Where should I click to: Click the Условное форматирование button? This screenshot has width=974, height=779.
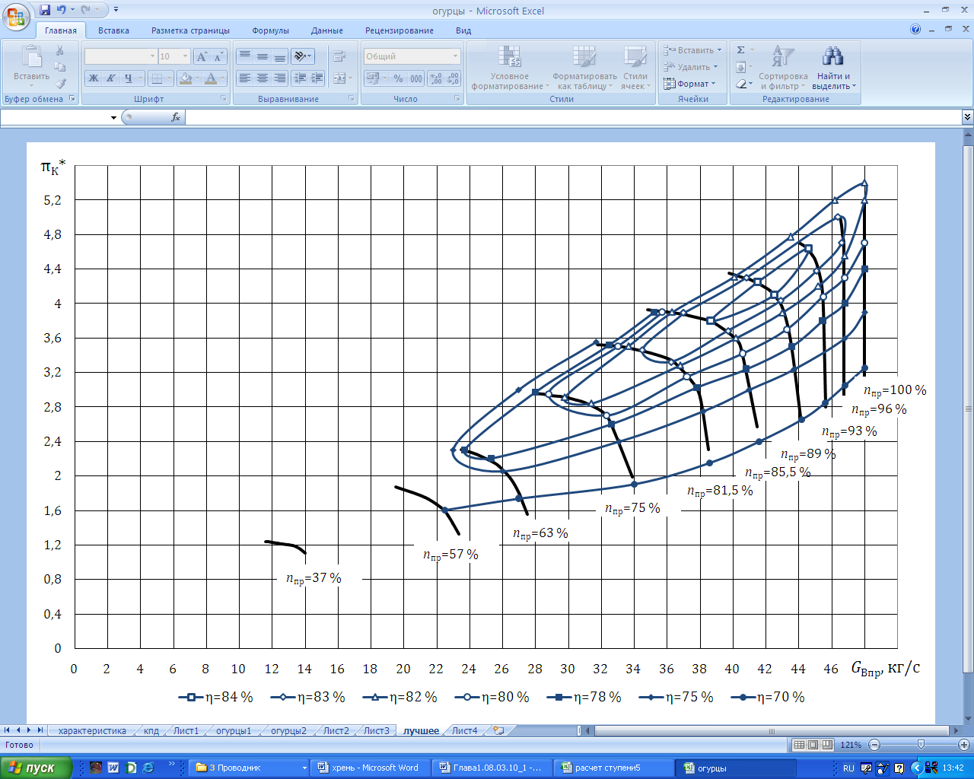510,68
